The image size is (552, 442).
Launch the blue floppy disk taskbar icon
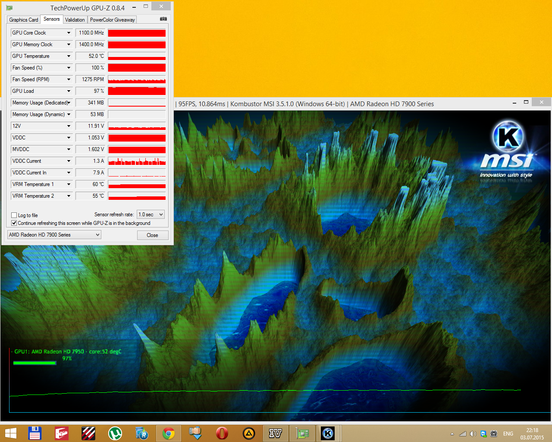tap(34, 433)
